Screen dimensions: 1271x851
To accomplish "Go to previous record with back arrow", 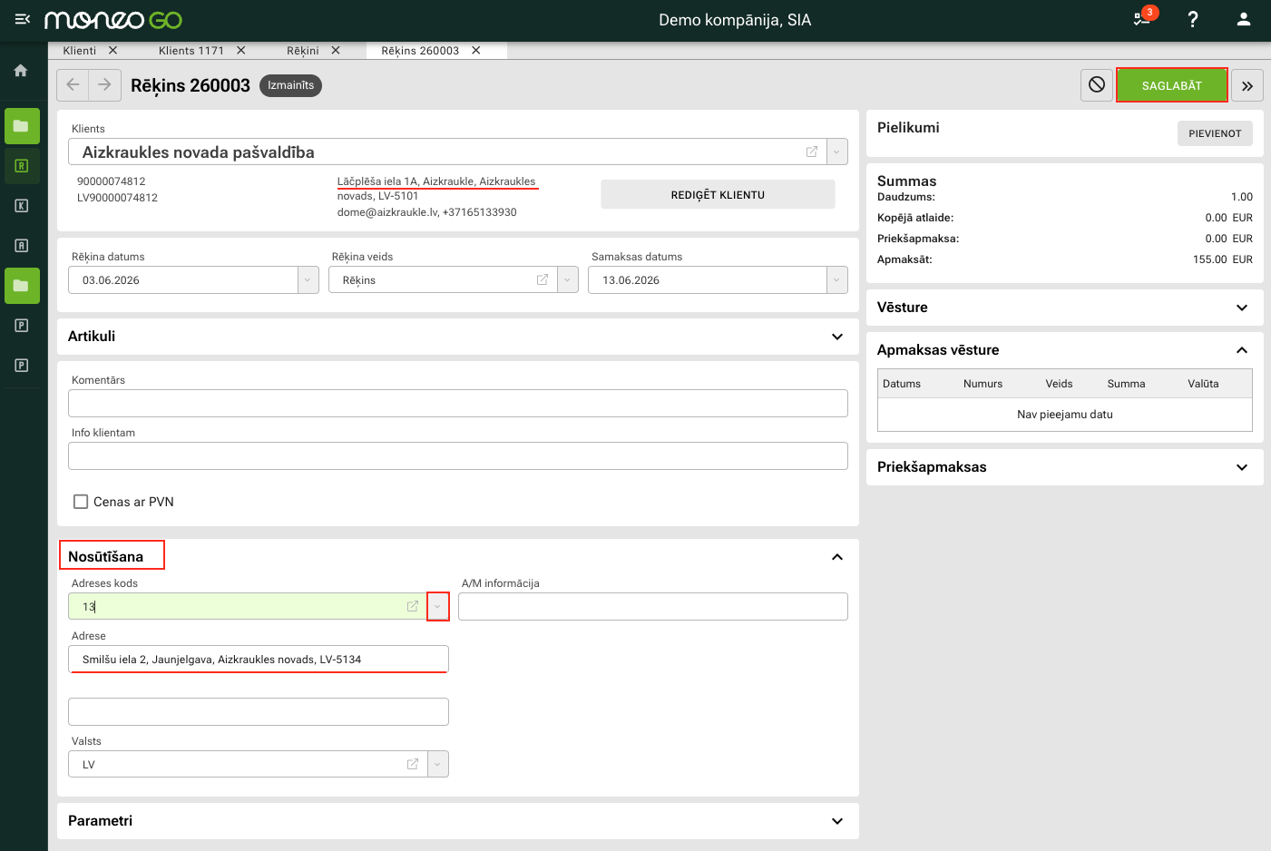I will 73,85.
